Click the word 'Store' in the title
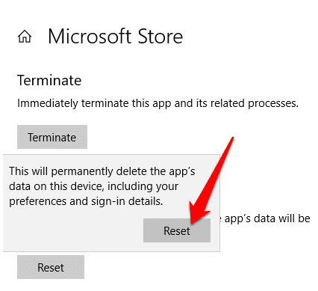The height and width of the screenshot is (291, 318). (160, 37)
